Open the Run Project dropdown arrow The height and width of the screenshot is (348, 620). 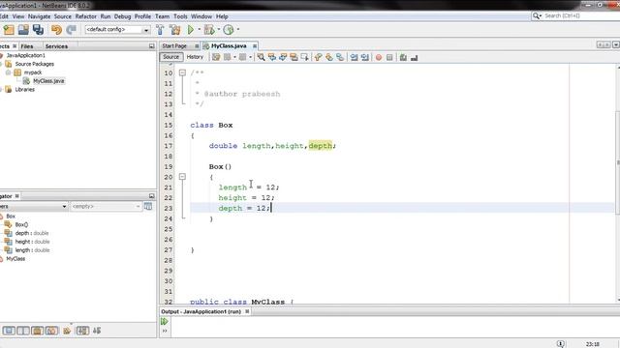[x=199, y=29]
